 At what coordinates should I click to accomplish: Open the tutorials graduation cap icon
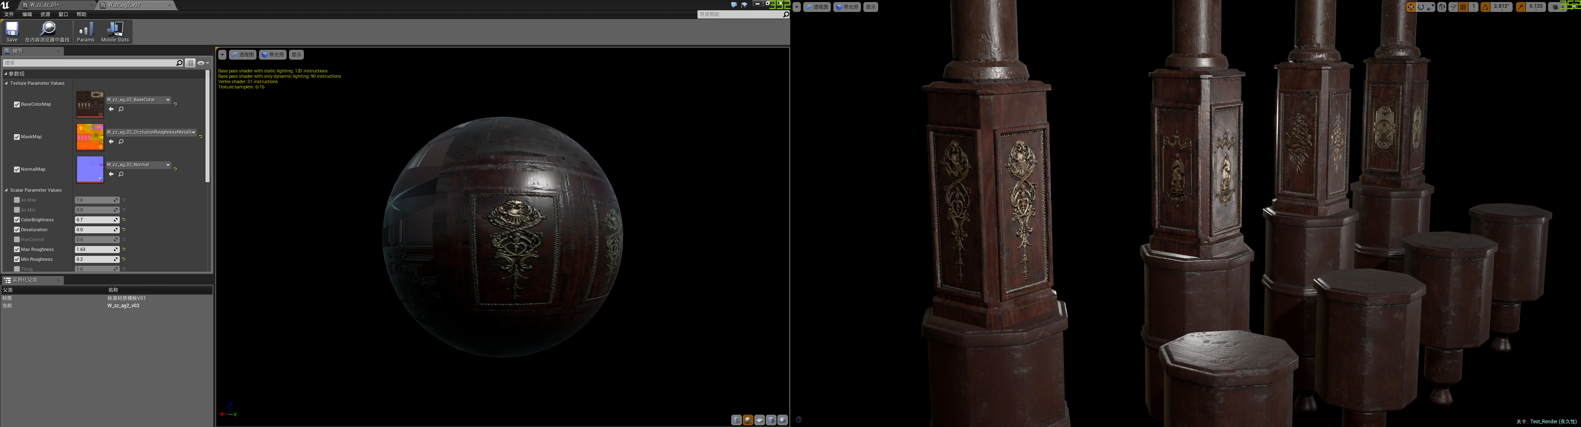744,5
